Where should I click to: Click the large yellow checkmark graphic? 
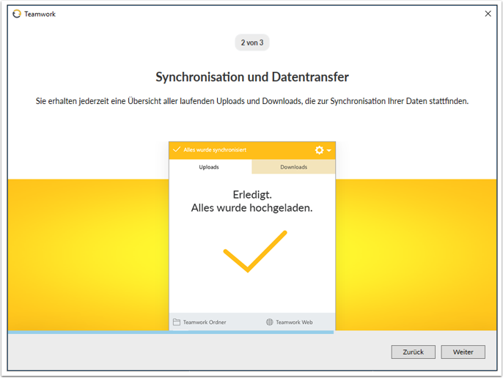[x=255, y=251]
